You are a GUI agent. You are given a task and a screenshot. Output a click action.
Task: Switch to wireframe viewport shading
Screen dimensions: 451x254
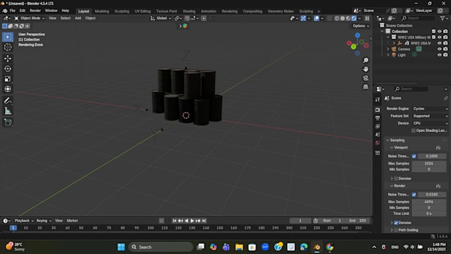pyautogui.click(x=336, y=18)
